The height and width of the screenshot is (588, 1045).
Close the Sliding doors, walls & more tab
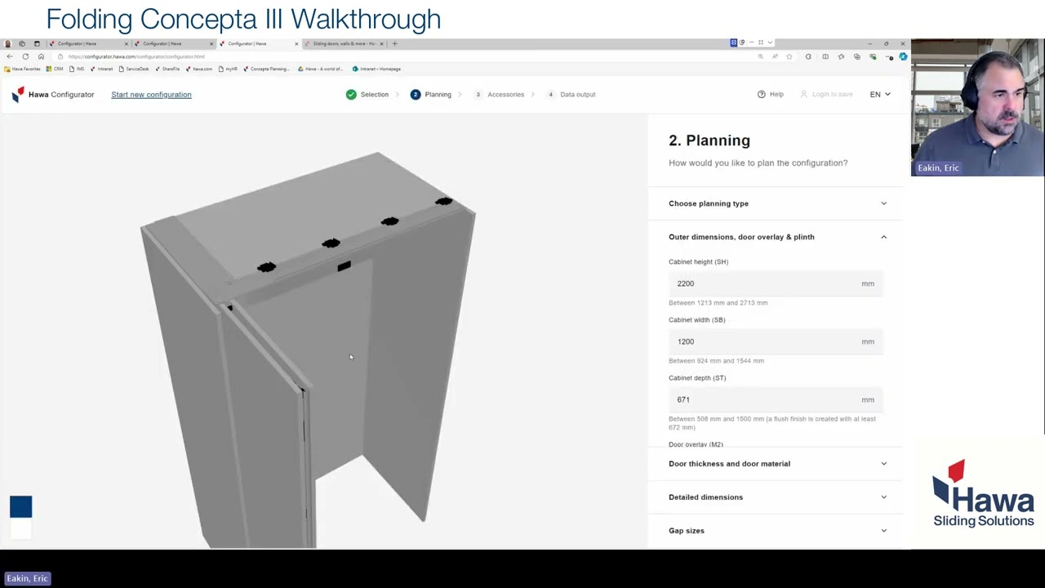[381, 43]
